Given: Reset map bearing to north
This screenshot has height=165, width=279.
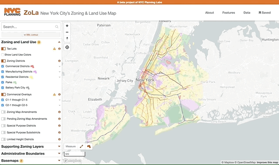Looking at the screenshot, I should click(x=67, y=39).
